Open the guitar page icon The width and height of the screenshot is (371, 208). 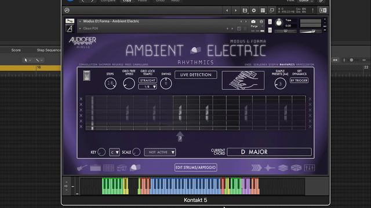click(82, 168)
